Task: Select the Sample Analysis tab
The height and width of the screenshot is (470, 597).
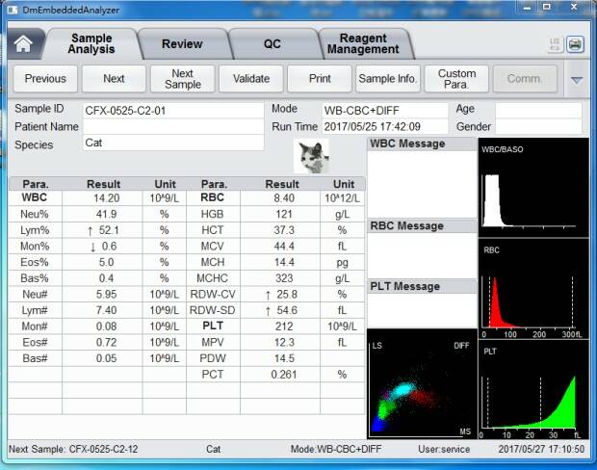Action: tap(91, 43)
